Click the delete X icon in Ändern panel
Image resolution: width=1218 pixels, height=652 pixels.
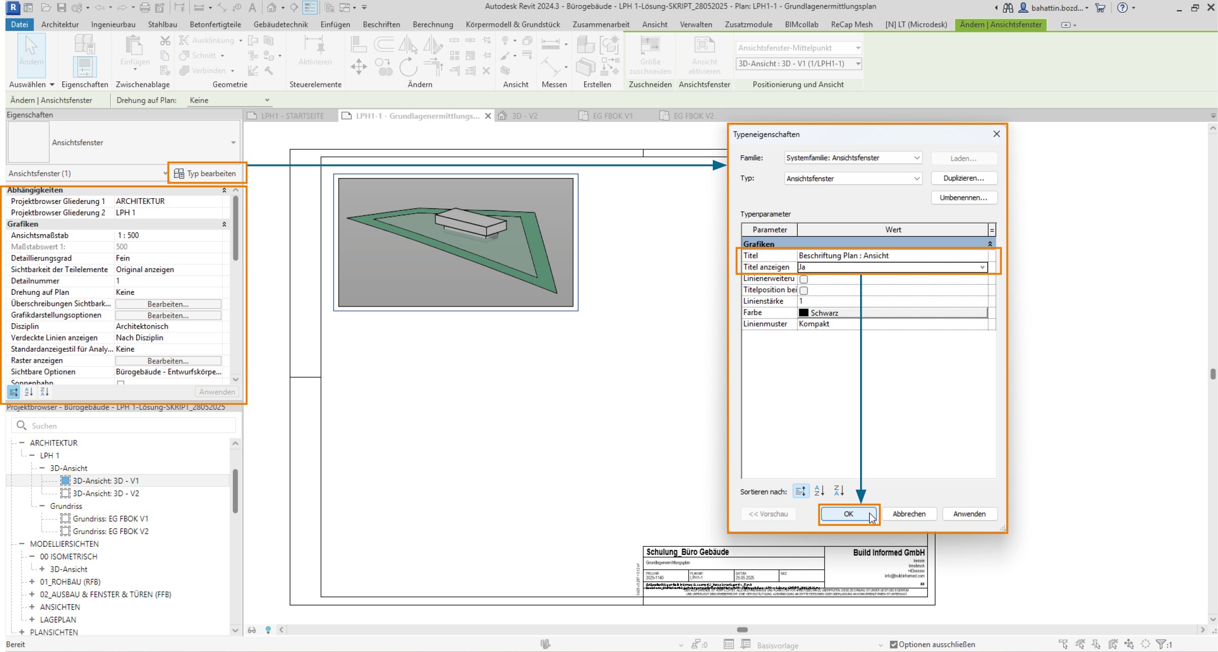coord(486,71)
